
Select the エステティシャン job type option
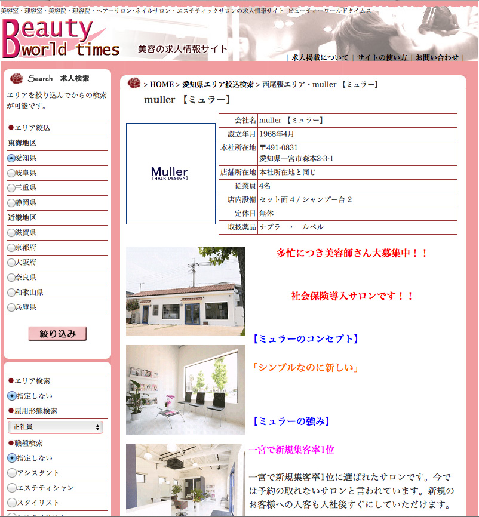(x=11, y=488)
